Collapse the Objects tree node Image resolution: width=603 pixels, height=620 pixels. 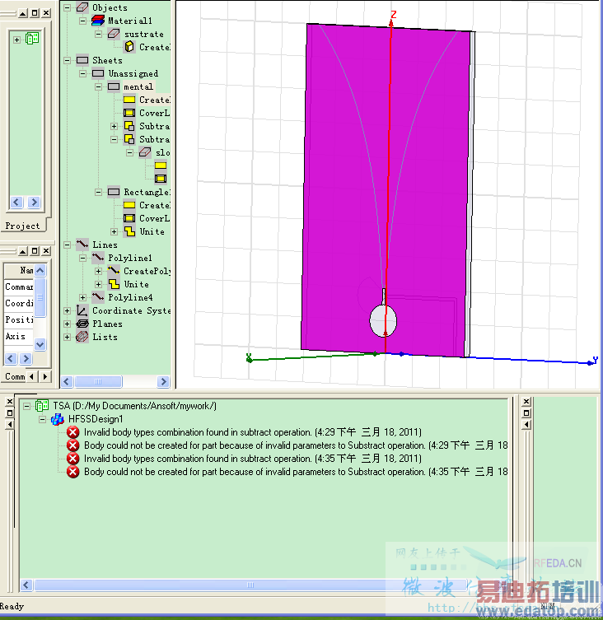pyautogui.click(x=68, y=7)
